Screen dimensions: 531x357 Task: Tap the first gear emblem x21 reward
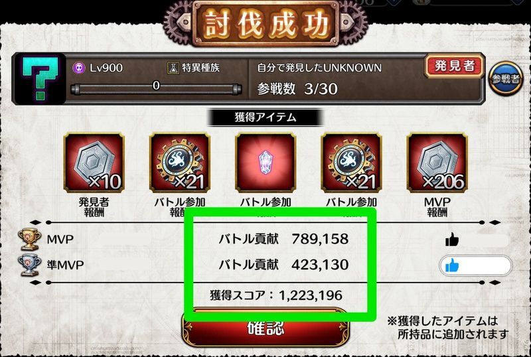tap(180, 163)
